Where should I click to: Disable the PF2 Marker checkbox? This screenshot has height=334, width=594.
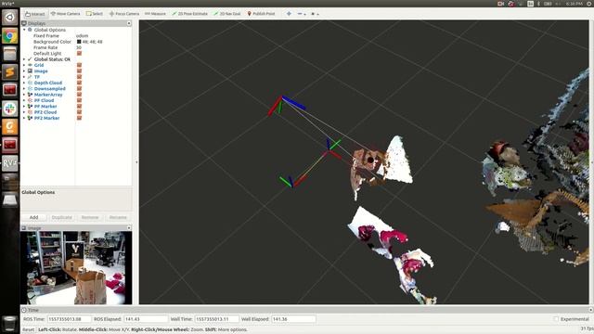pyautogui.click(x=79, y=118)
